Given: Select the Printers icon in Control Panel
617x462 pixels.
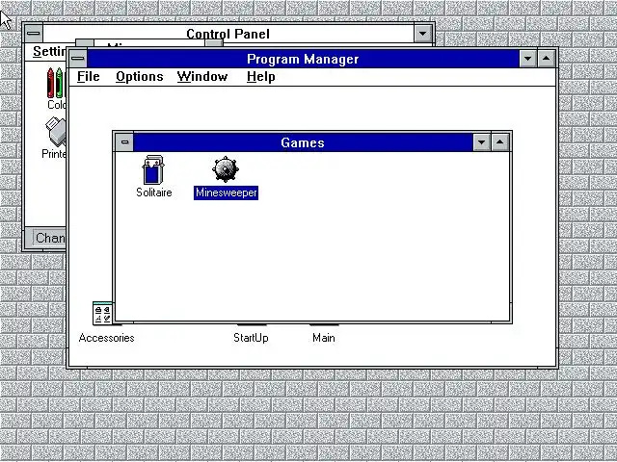Looking at the screenshot, I should [x=56, y=132].
